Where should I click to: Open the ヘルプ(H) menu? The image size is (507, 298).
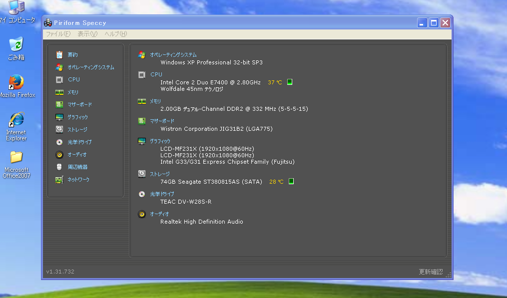pyautogui.click(x=116, y=34)
